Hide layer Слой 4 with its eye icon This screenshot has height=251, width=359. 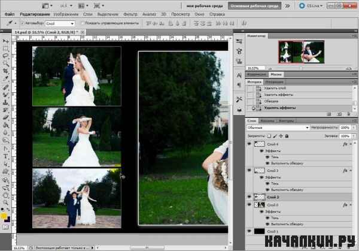[250, 144]
